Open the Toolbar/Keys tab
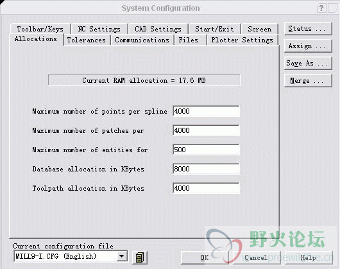 tap(40, 29)
